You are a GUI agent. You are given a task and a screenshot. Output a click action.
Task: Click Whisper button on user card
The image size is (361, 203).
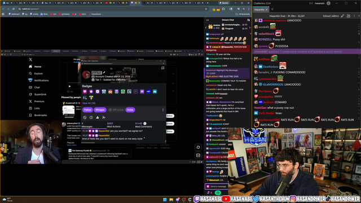pyautogui.click(x=100, y=110)
